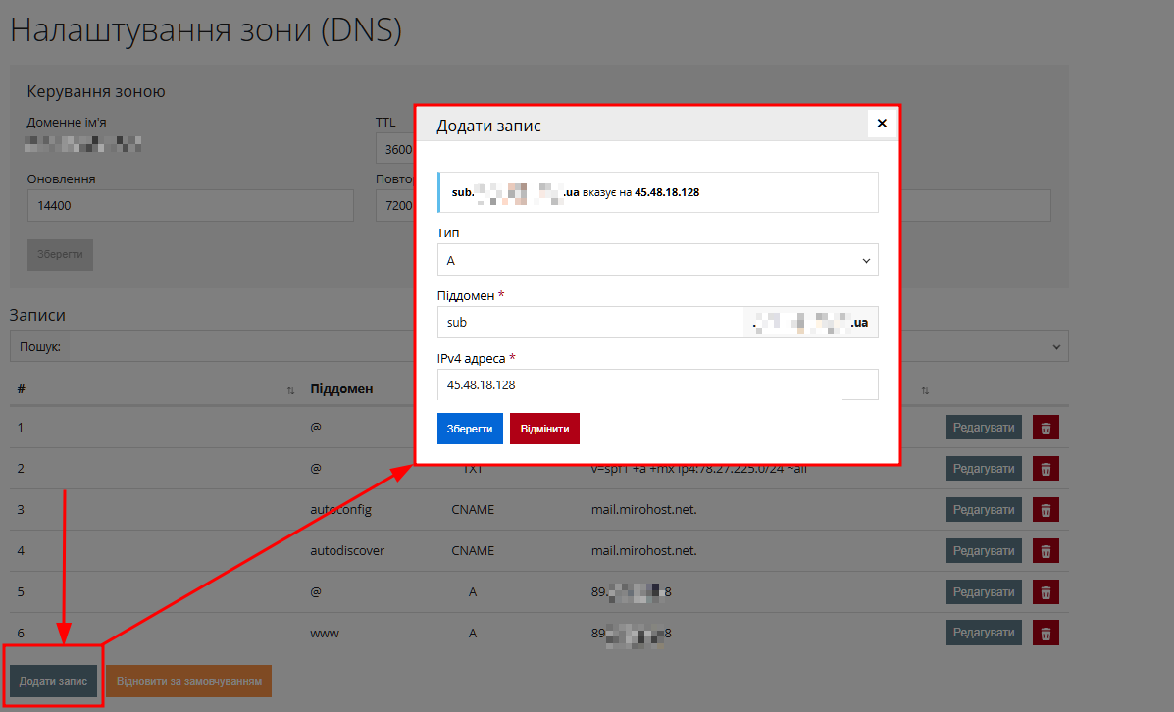Delete the TXT record in row 2
This screenshot has width=1174, height=712.
coord(1046,468)
